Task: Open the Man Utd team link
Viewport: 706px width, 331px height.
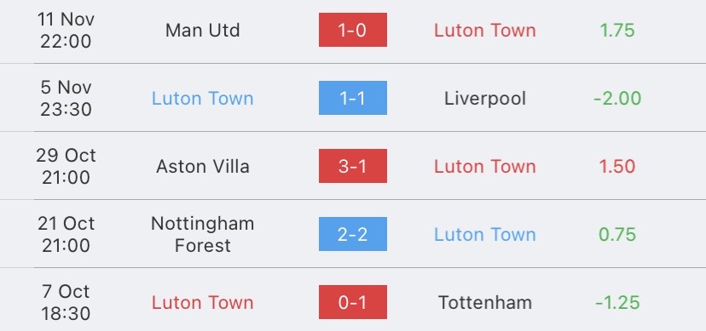Action: point(203,30)
